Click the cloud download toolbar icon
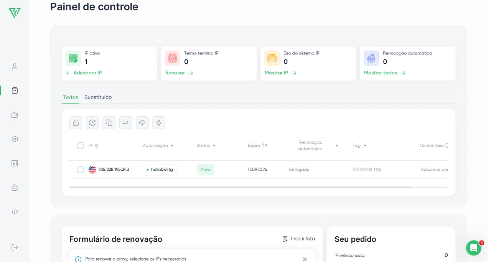The width and height of the screenshot is (491, 262). tap(142, 123)
